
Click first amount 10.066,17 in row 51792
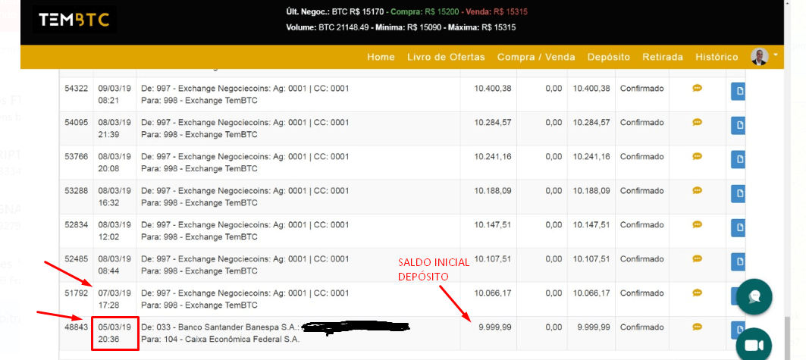(x=492, y=293)
